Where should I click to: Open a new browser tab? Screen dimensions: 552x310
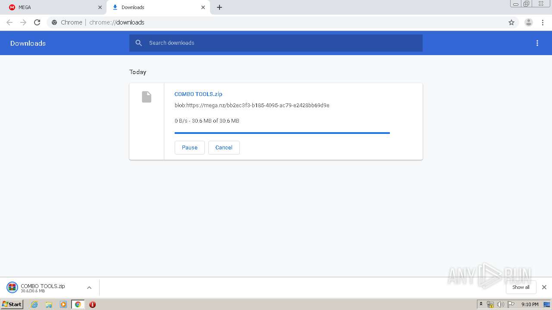[x=220, y=7]
